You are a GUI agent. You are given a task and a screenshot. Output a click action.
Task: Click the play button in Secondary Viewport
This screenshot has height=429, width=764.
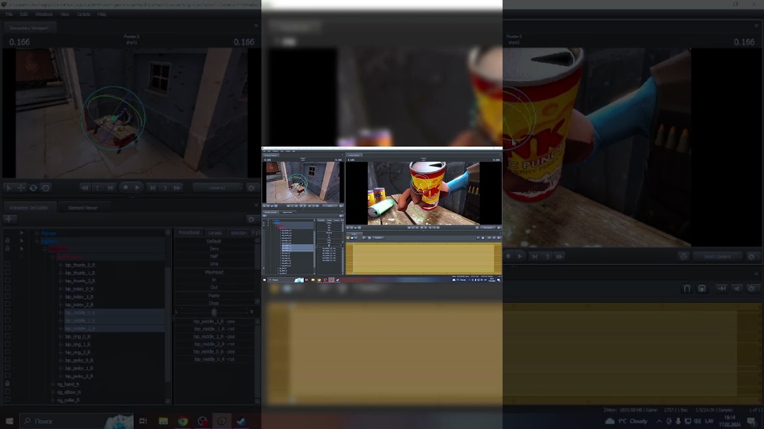point(138,188)
